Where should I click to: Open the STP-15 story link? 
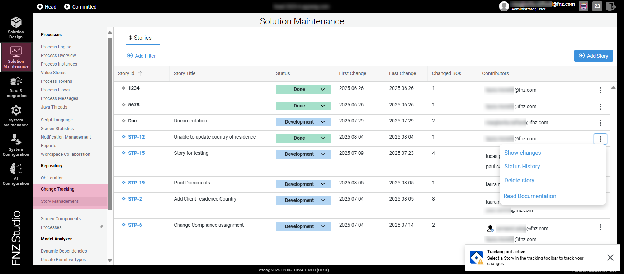coord(136,153)
